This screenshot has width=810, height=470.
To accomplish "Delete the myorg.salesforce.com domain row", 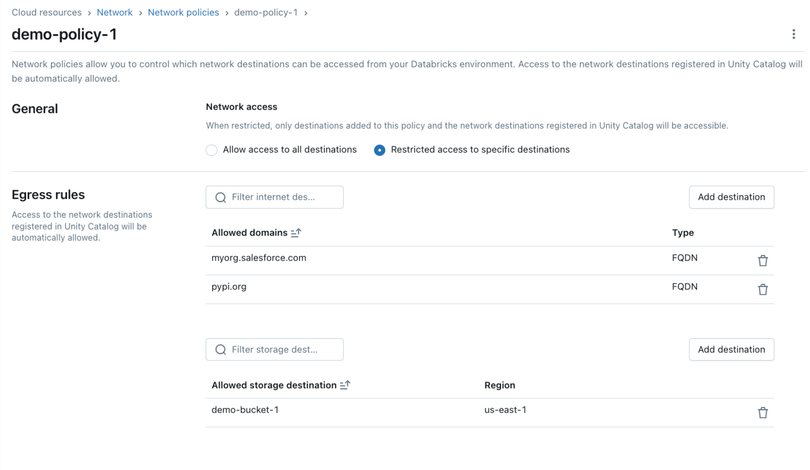I will coord(762,261).
